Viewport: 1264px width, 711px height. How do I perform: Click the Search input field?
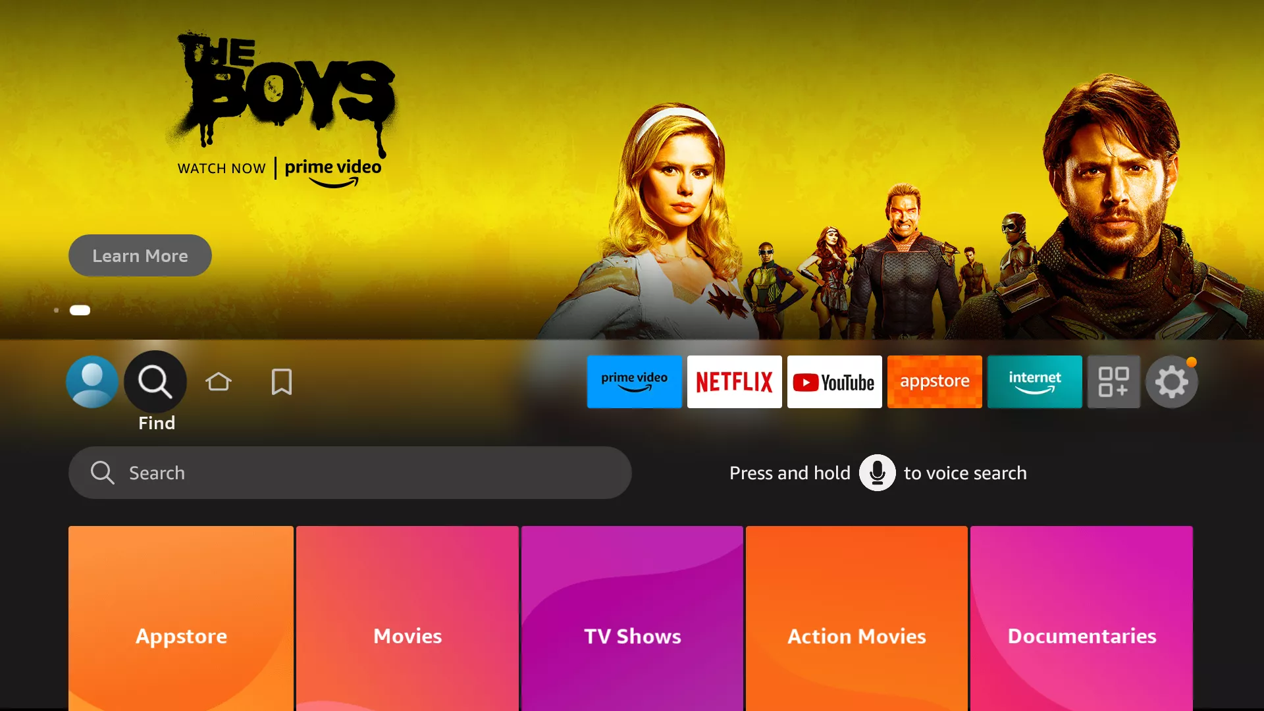(351, 472)
